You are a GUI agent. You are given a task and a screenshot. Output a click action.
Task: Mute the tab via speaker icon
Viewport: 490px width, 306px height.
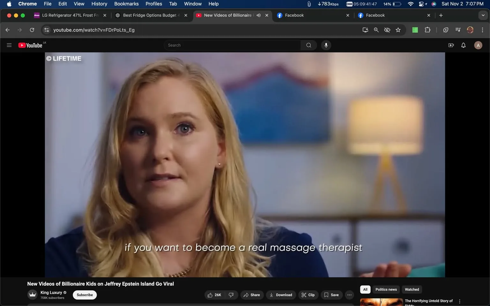259,15
